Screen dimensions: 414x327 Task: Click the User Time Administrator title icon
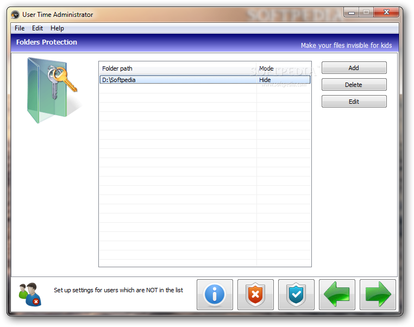(15, 15)
